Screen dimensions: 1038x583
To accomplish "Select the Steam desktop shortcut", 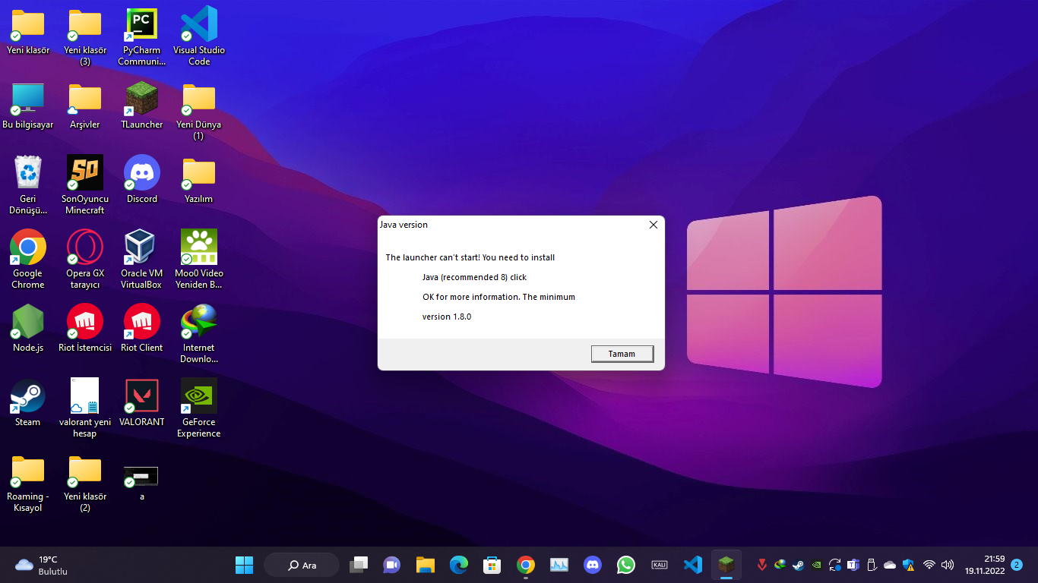I will (28, 402).
